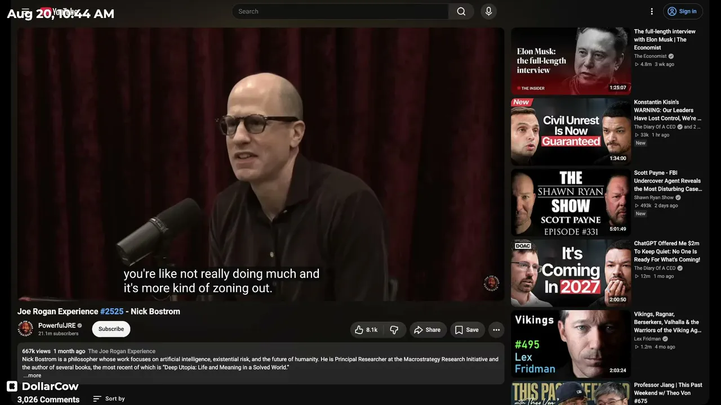The height and width of the screenshot is (405, 721).
Task: Open the Sort by comments dropdown
Action: pyautogui.click(x=109, y=399)
